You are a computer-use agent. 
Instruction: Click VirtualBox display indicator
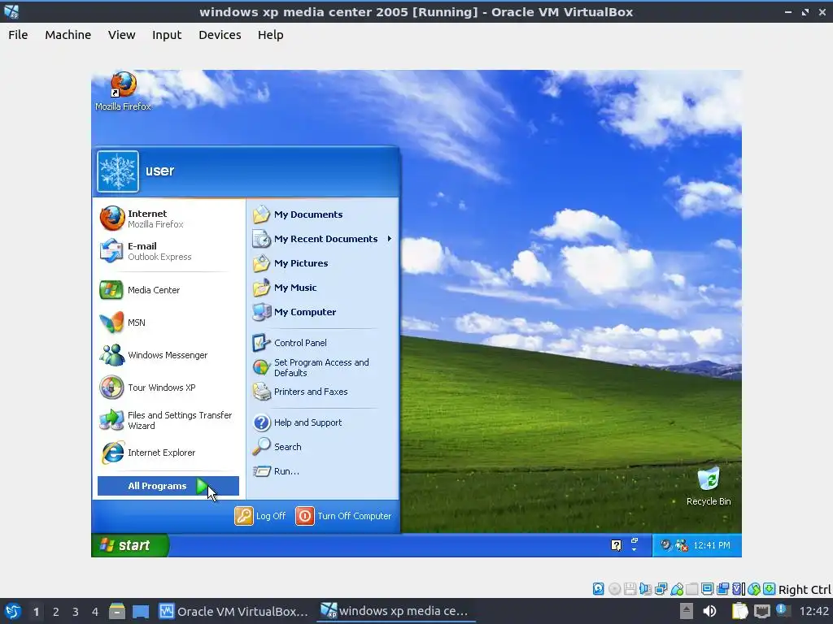point(707,588)
